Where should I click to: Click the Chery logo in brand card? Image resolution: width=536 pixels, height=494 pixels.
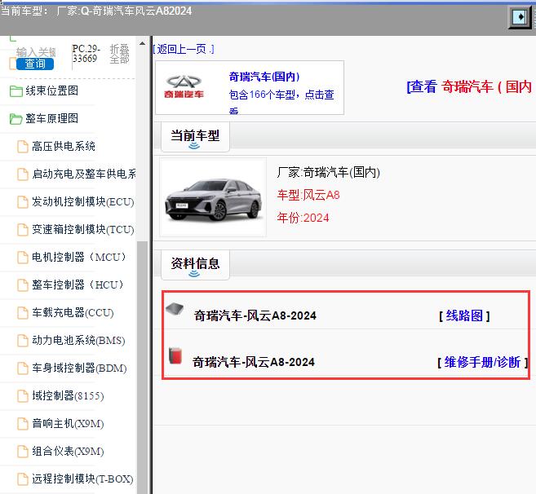[184, 86]
